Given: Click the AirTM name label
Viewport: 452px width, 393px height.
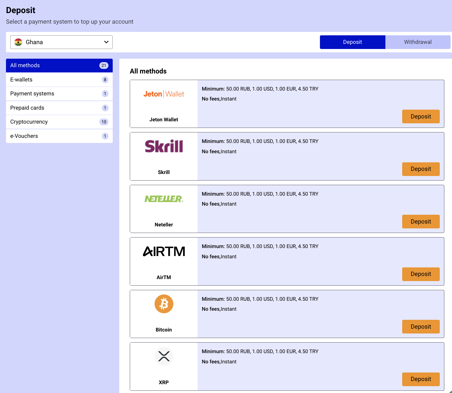Looking at the screenshot, I should pyautogui.click(x=164, y=277).
